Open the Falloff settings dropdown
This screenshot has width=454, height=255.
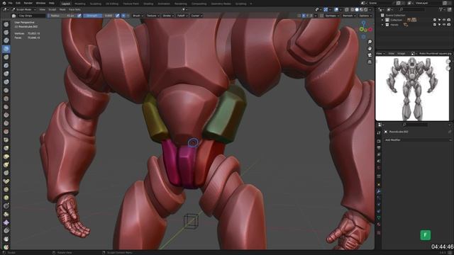coord(182,16)
